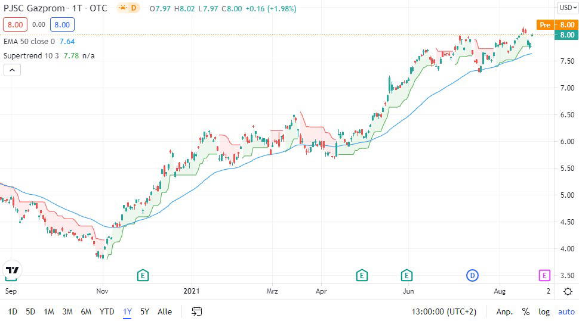Collapse the indicator legend with chevron
Image resolution: width=579 pixels, height=321 pixels.
pyautogui.click(x=12, y=70)
